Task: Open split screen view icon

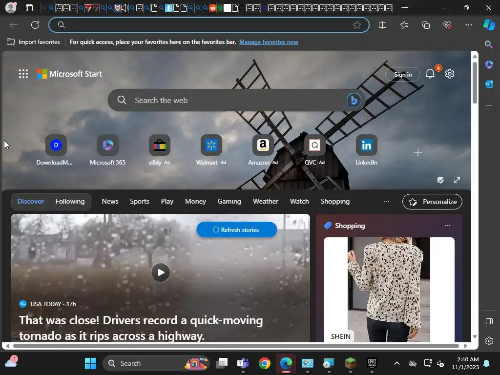Action: click(382, 25)
